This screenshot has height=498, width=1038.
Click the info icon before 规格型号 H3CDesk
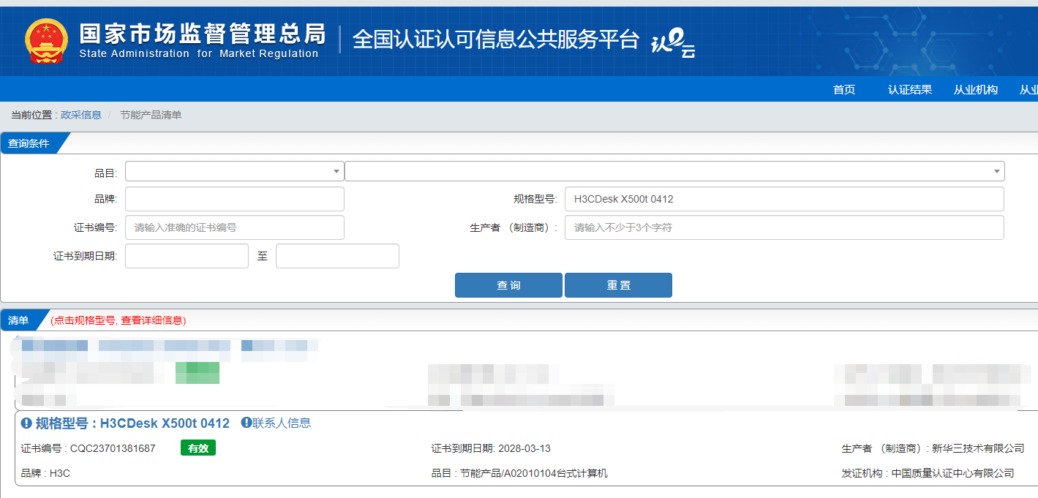click(26, 423)
